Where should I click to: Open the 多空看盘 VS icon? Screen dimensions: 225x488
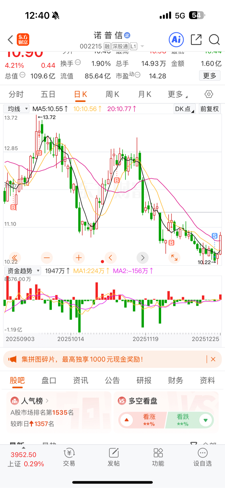(x=122, y=401)
